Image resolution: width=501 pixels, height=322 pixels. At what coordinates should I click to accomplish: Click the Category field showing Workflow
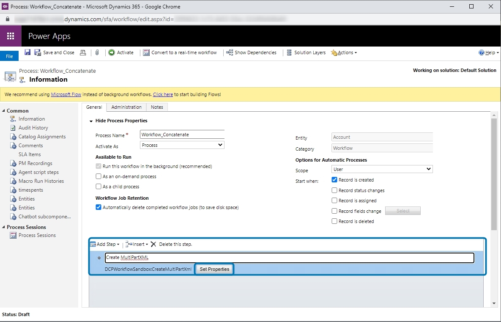point(382,148)
